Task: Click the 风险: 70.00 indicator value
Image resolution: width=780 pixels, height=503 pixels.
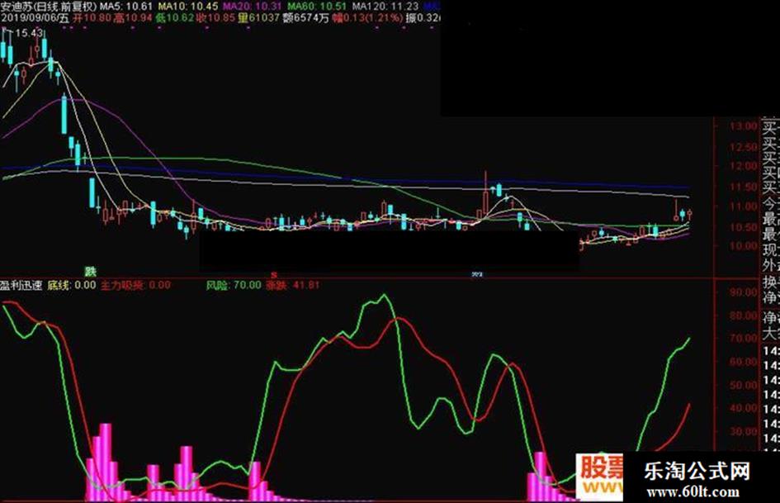Action: [x=234, y=286]
